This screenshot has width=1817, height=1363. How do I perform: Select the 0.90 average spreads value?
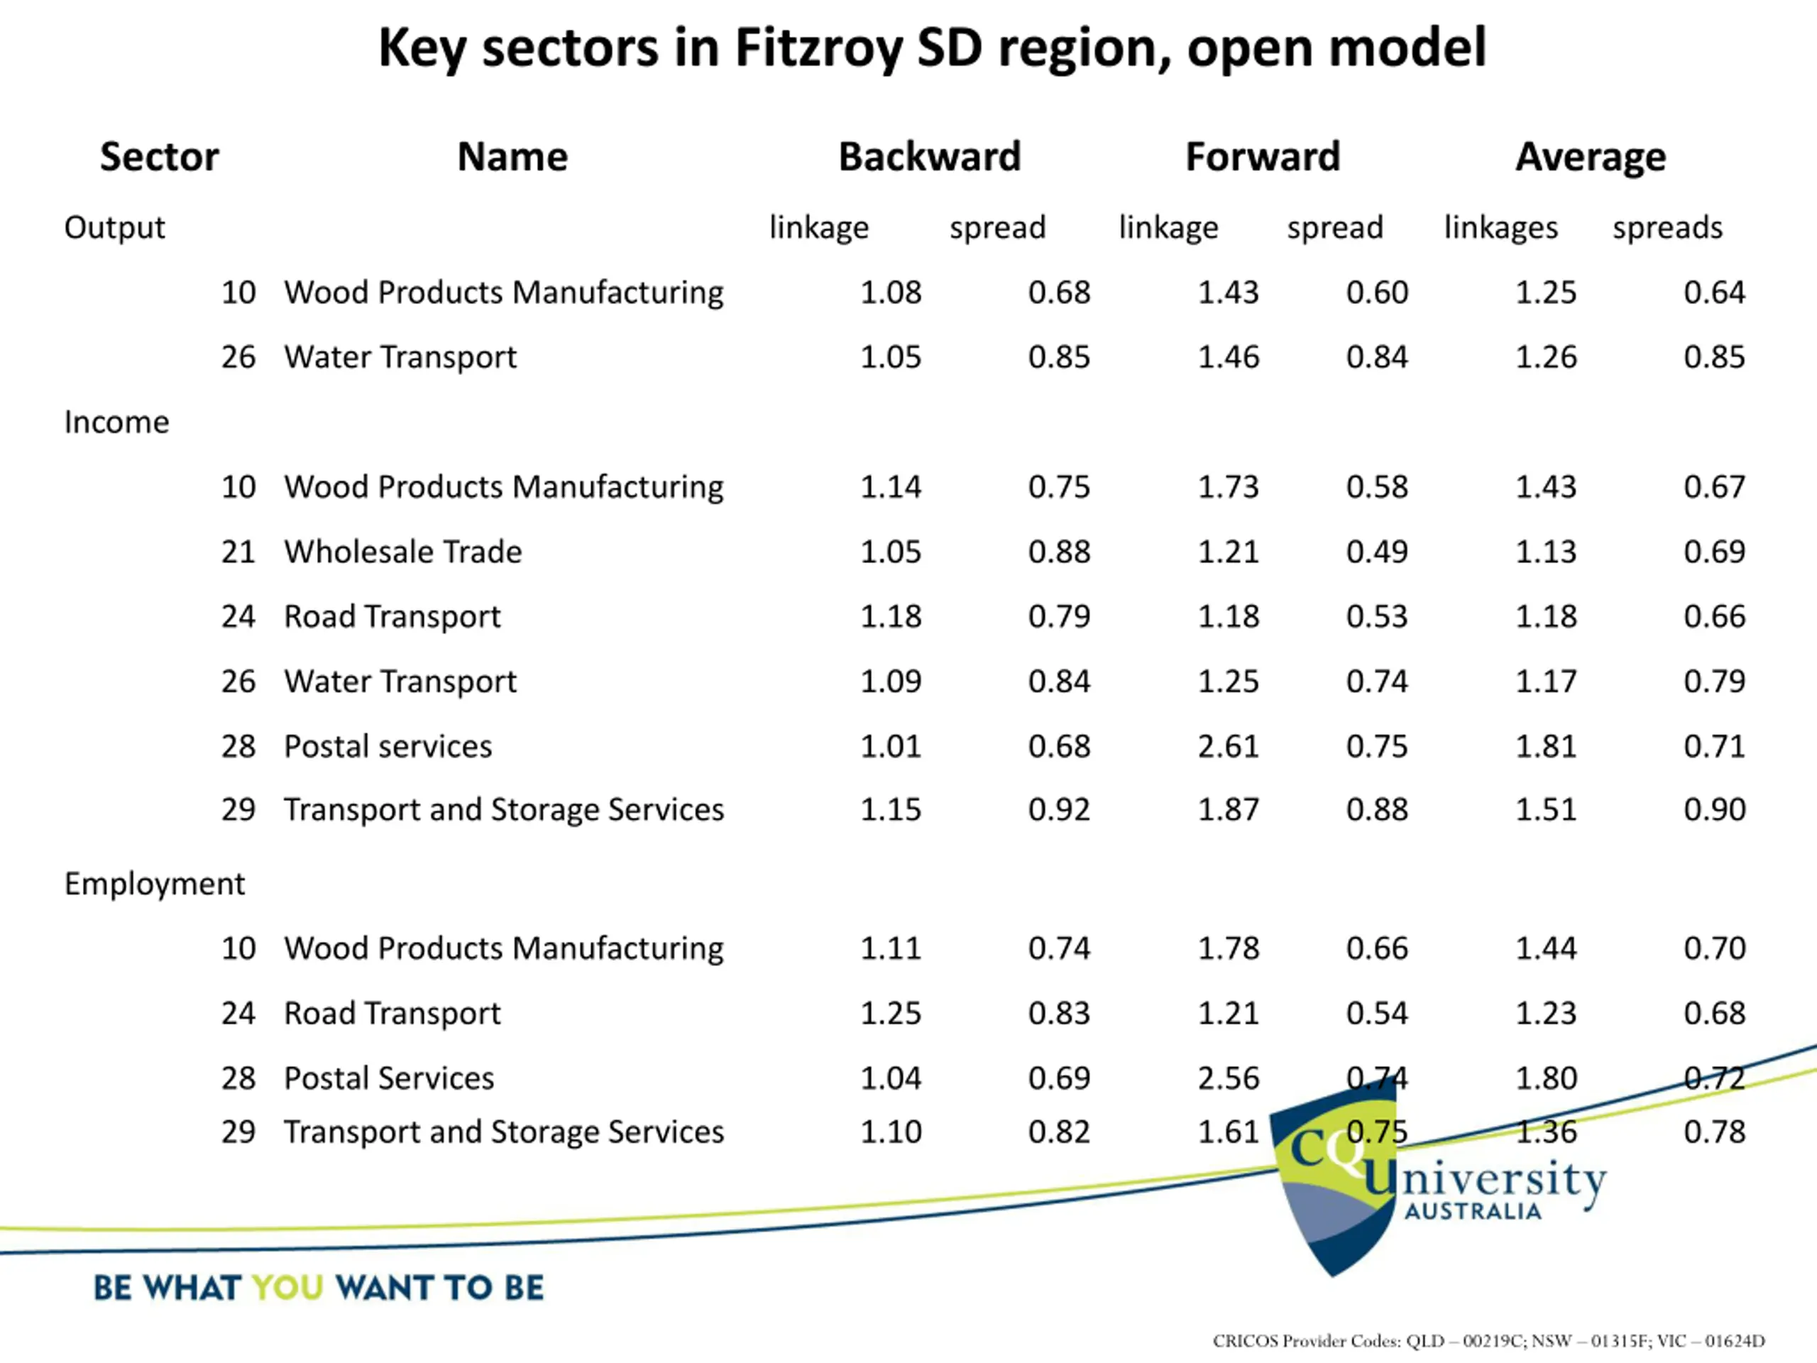tap(1714, 810)
